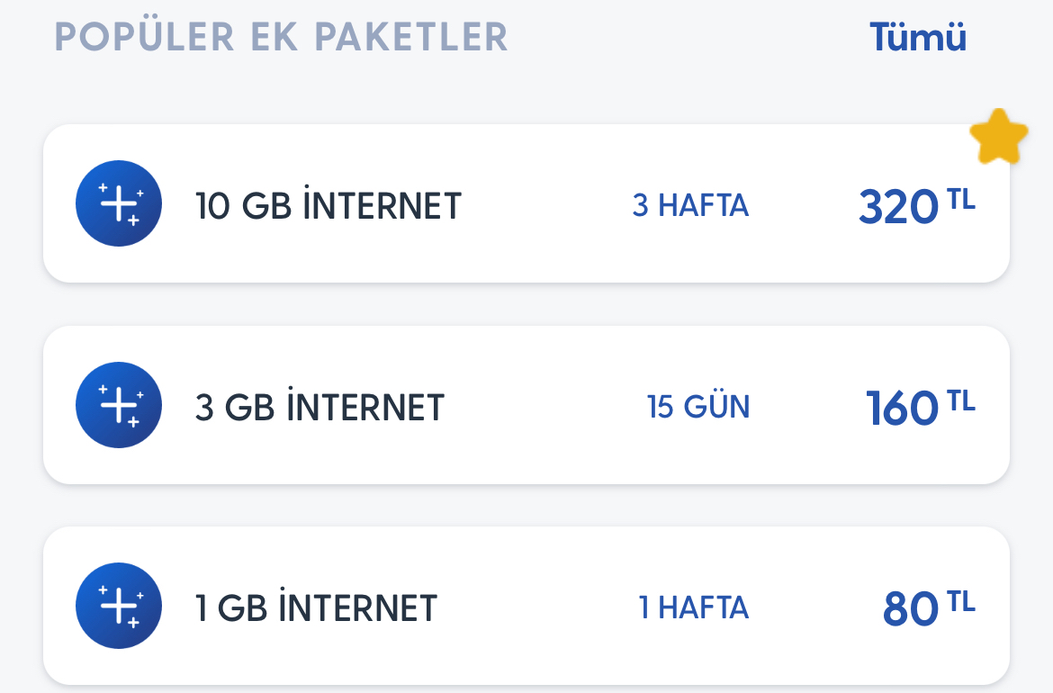This screenshot has width=1053, height=693.
Task: Choose the 3 GB İNTERNET title text
Action: 319,407
